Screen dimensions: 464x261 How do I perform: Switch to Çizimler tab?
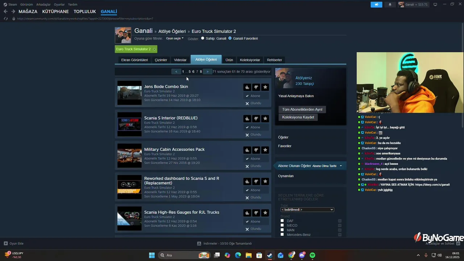tap(161, 60)
